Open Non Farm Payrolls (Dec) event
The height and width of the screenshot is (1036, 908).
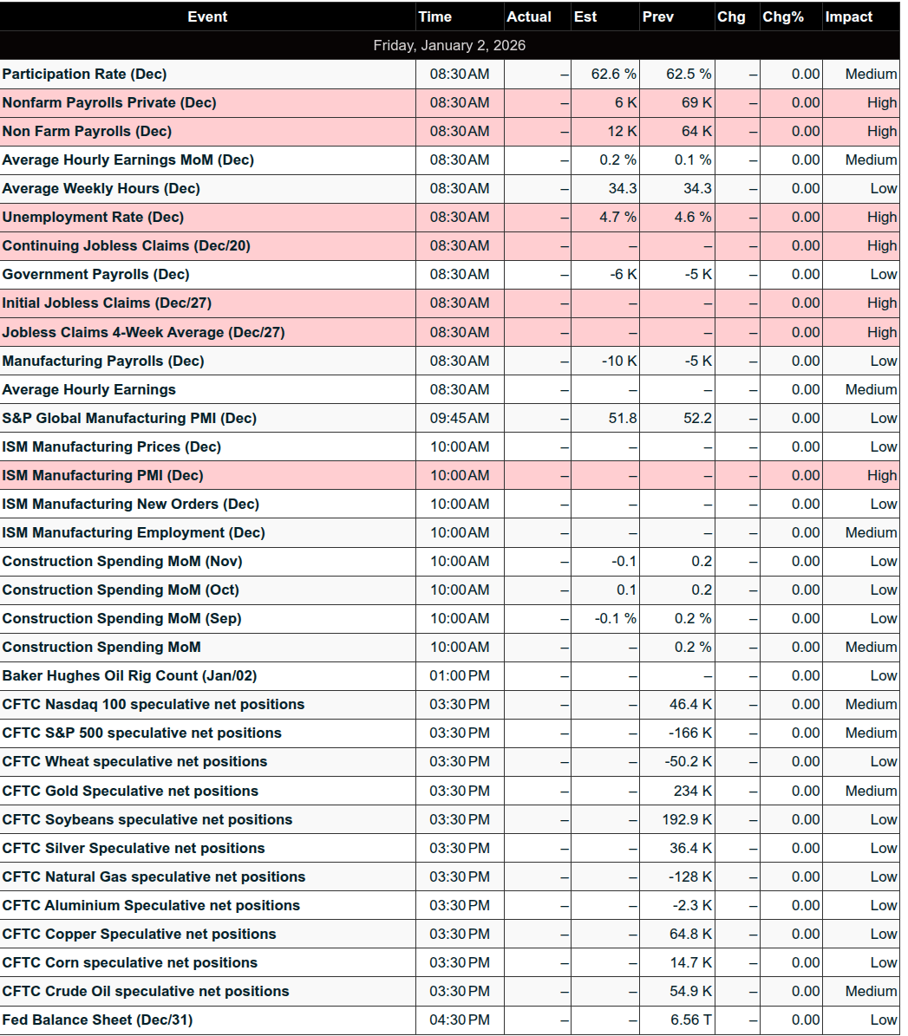pos(87,131)
